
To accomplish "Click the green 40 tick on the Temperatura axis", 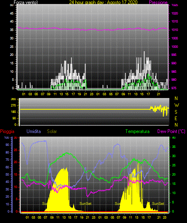I will [174, 137].
